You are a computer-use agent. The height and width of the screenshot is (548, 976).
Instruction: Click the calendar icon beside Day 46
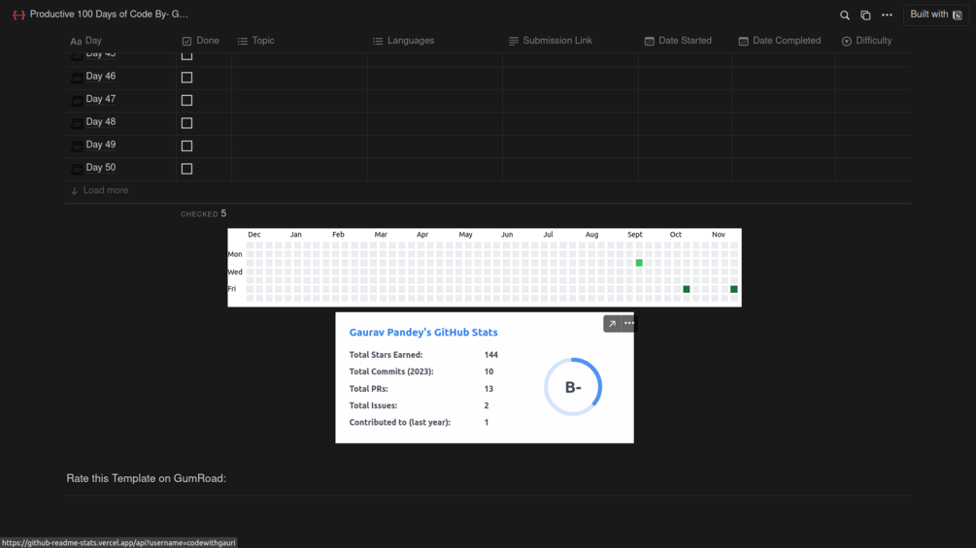click(x=77, y=78)
